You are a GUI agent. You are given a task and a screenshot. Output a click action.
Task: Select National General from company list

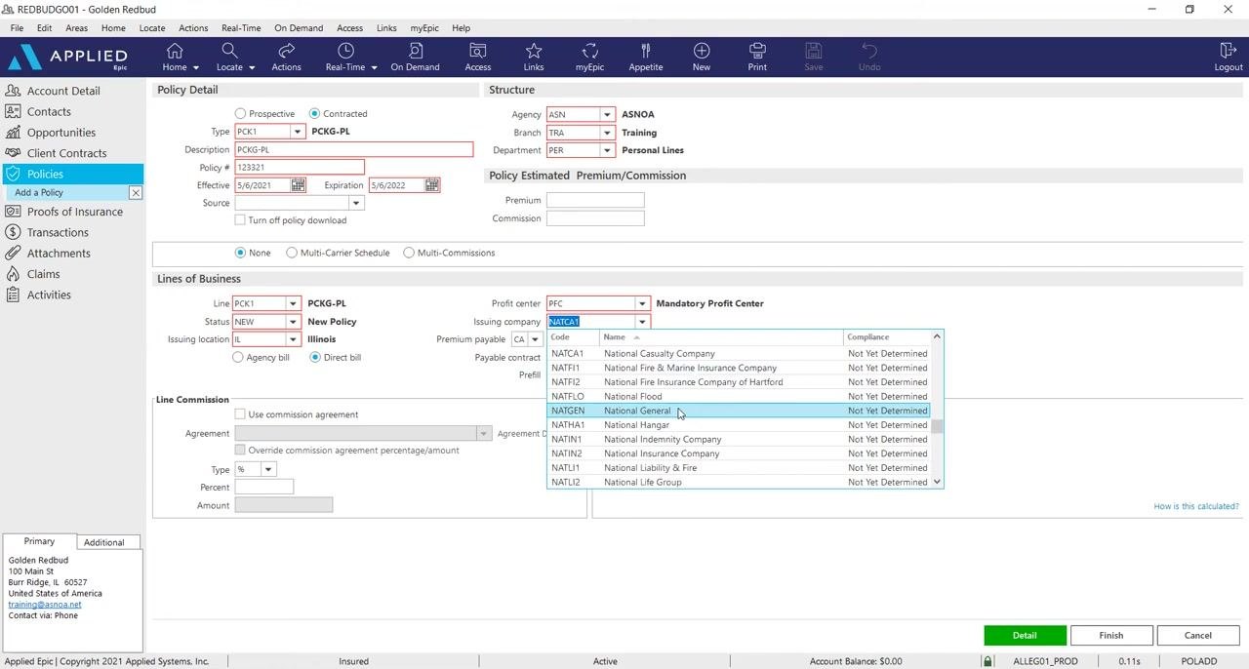point(739,411)
